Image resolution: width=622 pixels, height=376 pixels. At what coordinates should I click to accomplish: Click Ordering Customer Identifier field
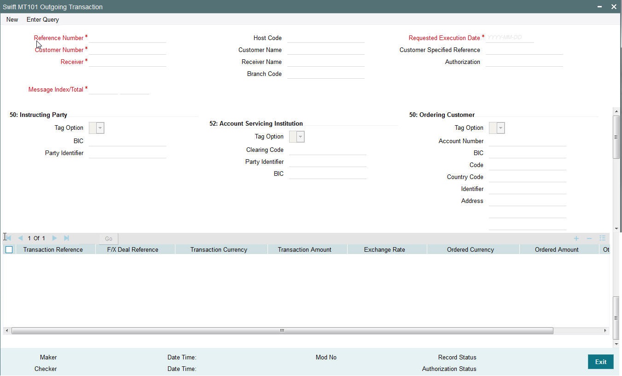[528, 189]
